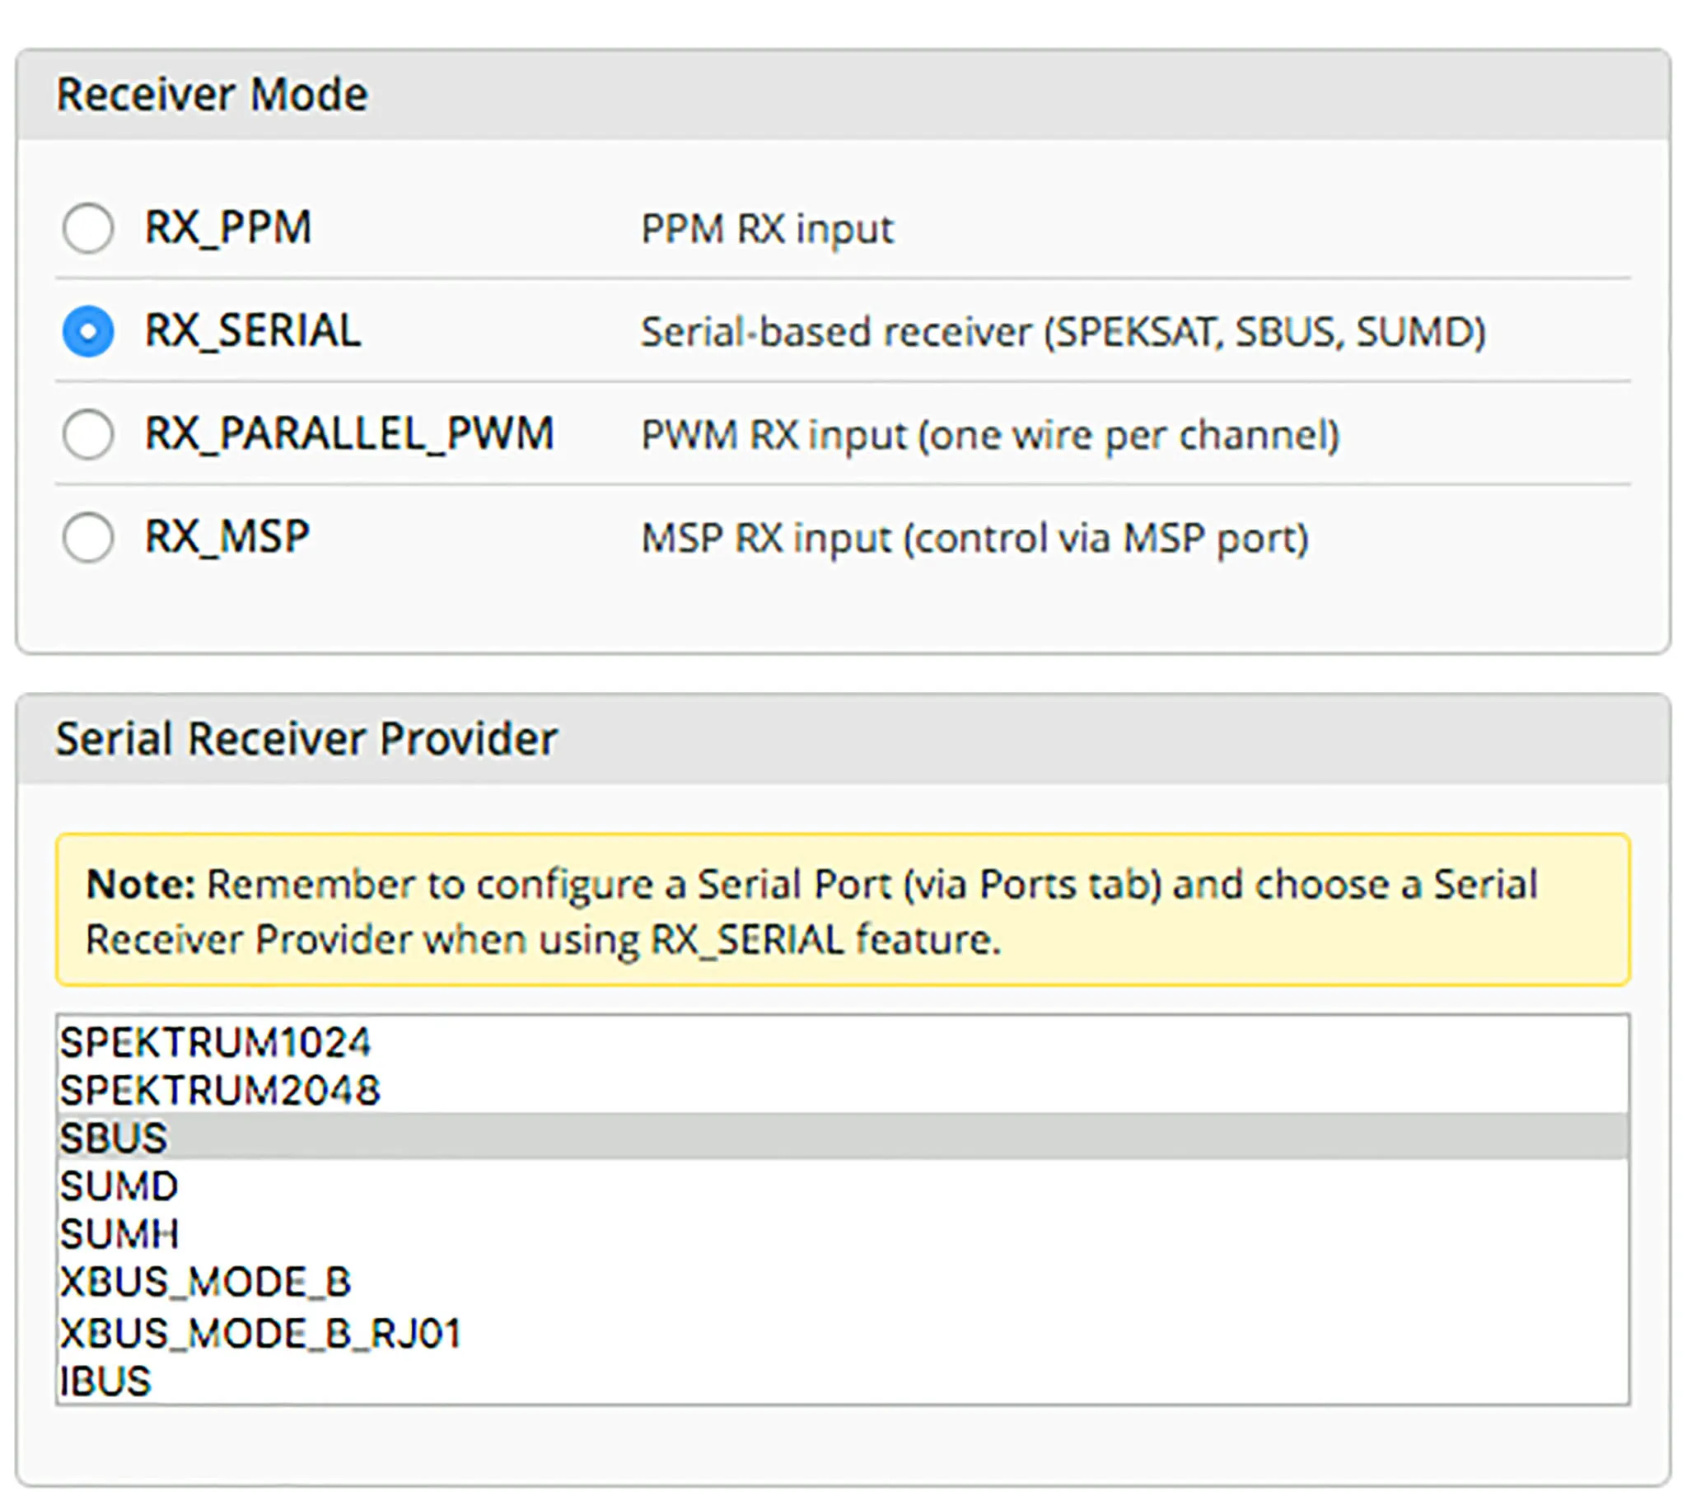Click the Receiver Mode panel header
Image resolution: width=1687 pixels, height=1510 pixels.
[212, 95]
